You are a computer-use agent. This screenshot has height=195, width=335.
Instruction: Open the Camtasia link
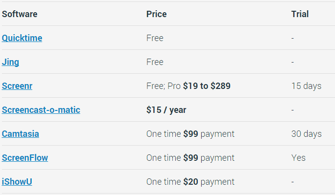[x=21, y=134]
